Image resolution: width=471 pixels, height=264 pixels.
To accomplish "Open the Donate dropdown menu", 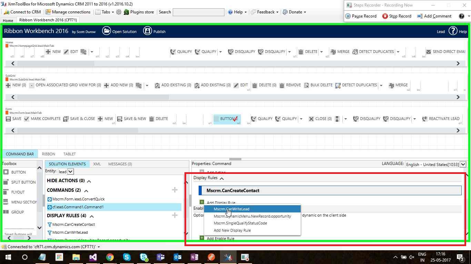I will 294,12.
